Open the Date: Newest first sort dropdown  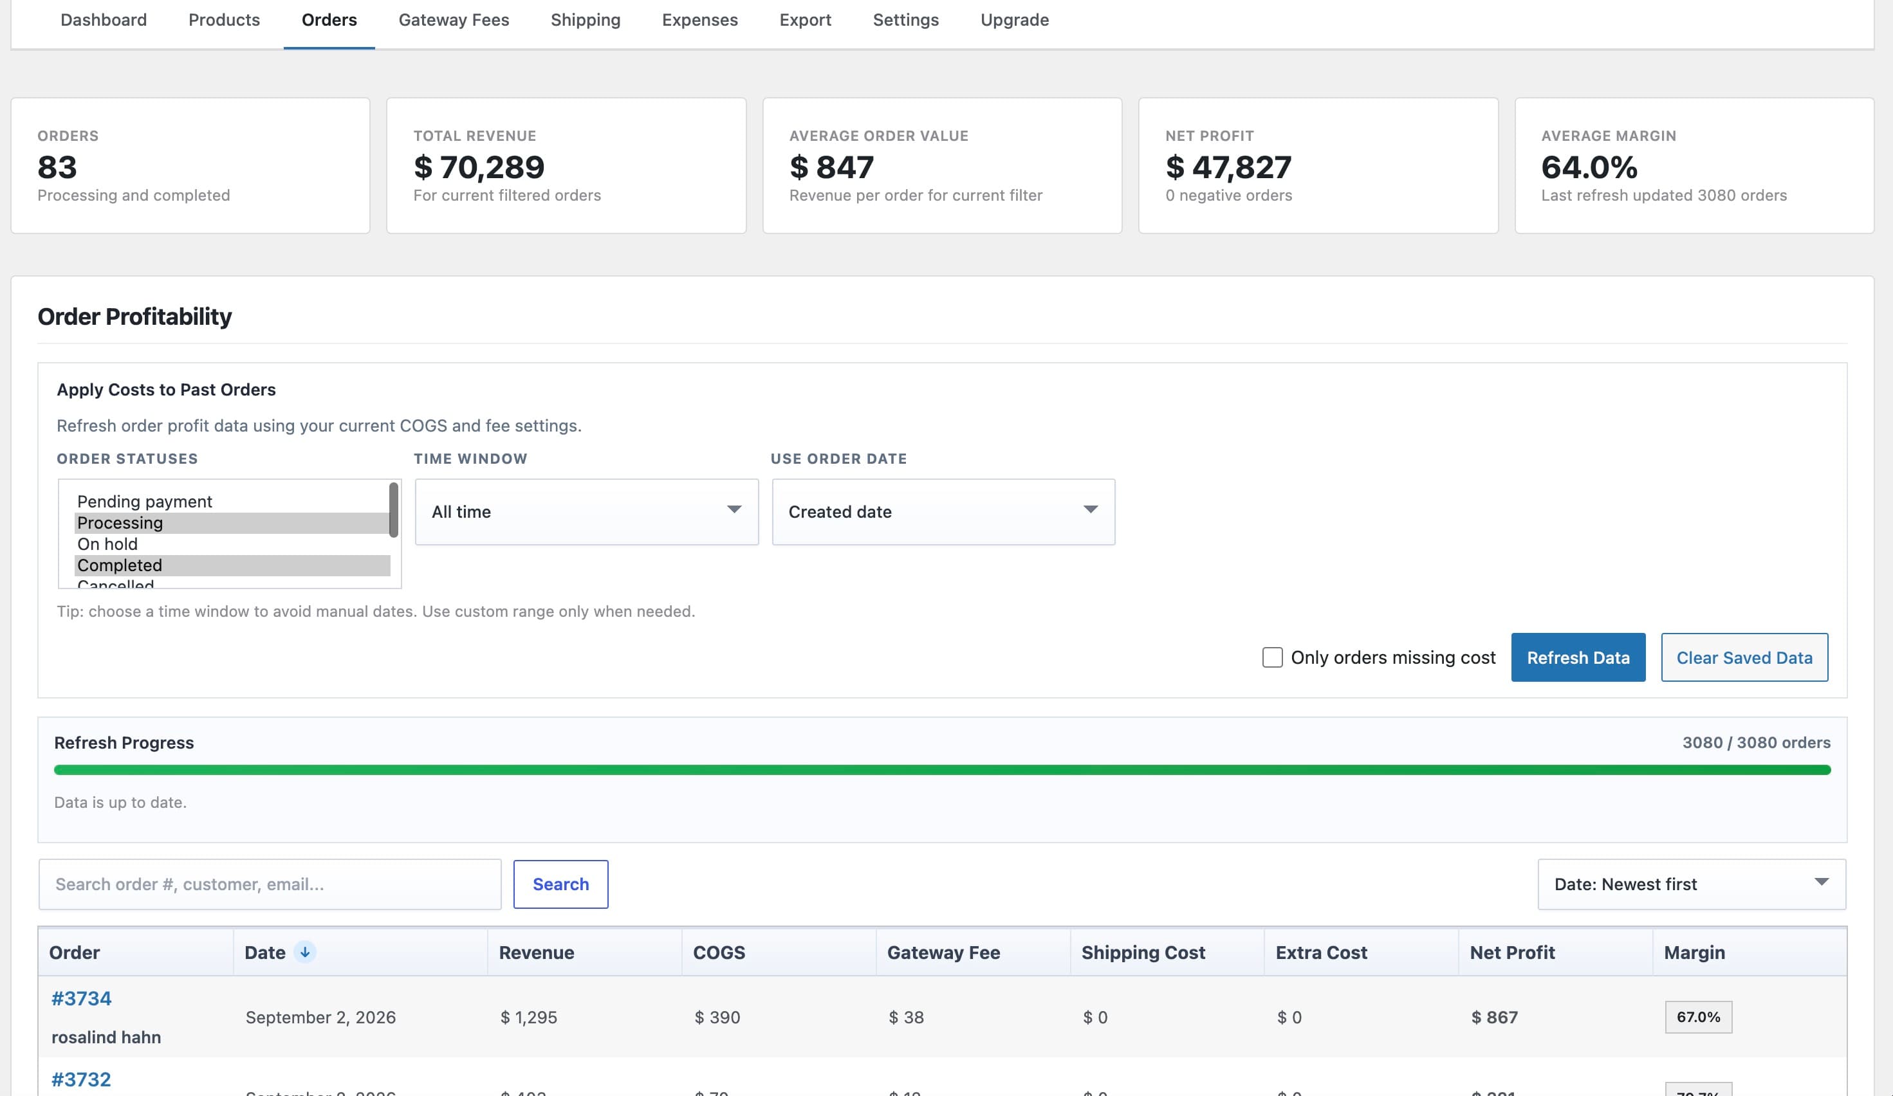pyautogui.click(x=1692, y=884)
